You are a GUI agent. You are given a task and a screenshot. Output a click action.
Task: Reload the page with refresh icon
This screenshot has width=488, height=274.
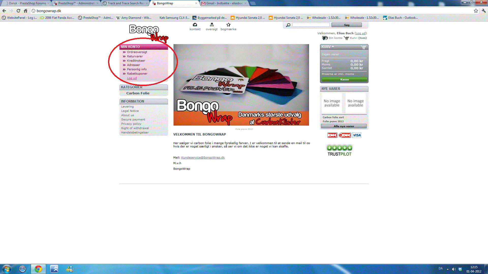[18, 11]
